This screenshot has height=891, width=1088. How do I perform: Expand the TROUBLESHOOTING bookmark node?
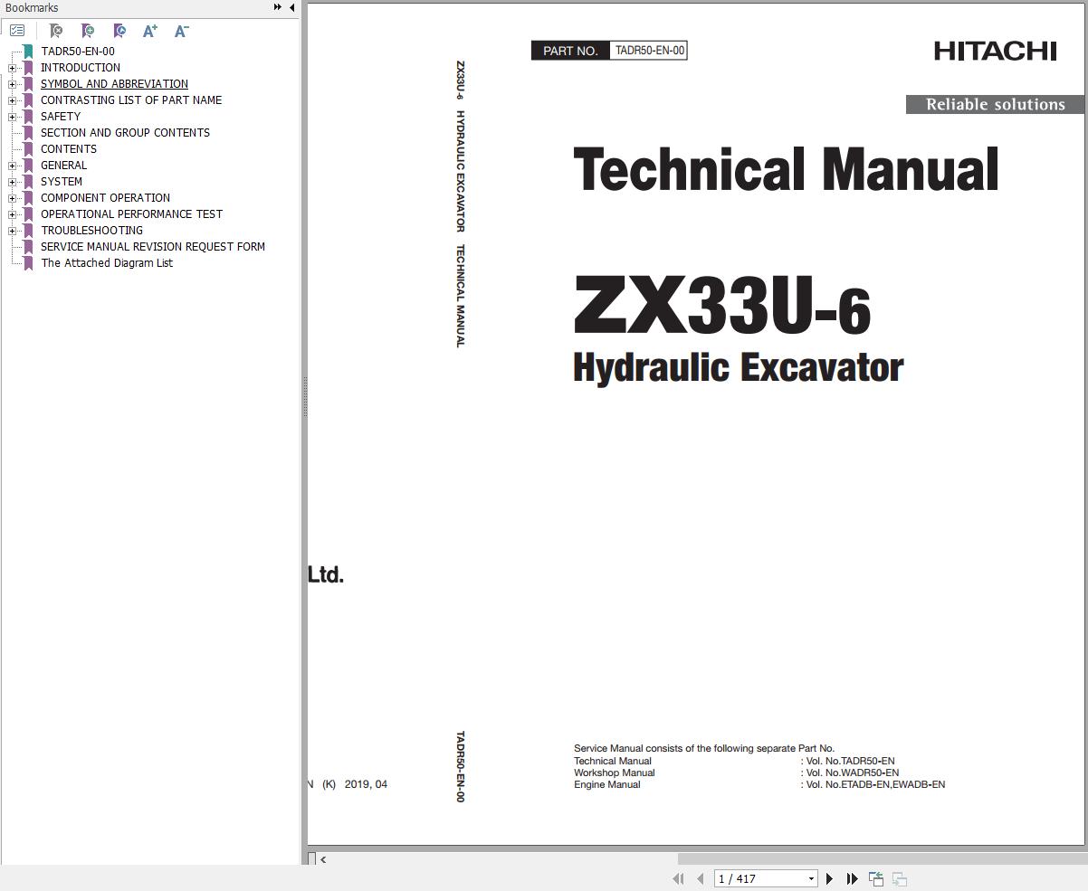click(12, 231)
